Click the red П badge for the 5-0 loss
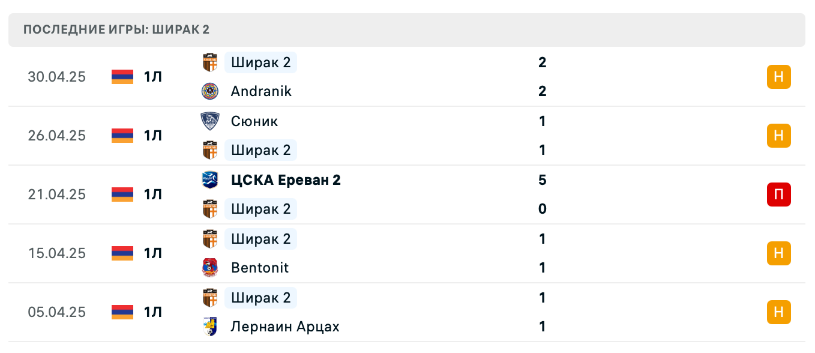This screenshot has width=815, height=353. [x=778, y=195]
